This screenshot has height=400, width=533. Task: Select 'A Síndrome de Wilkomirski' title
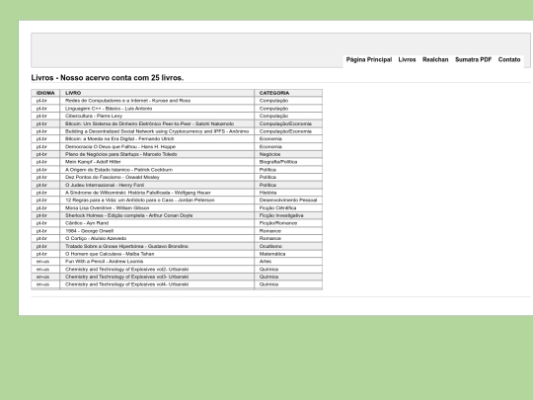tap(138, 193)
